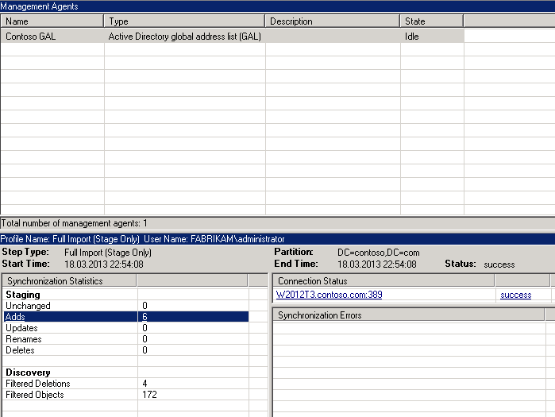555x417 pixels.
Task: Select the Renames statistics row
Action: coord(126,339)
